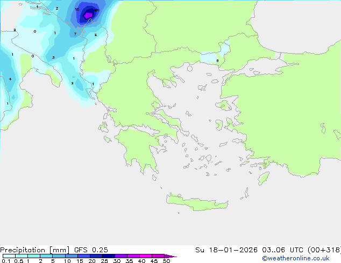Click the 5–10 mm legend swatch
The image size is (341, 263).
59,256
